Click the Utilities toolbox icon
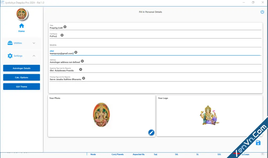The width and height of the screenshot is (268, 158). 10,43
